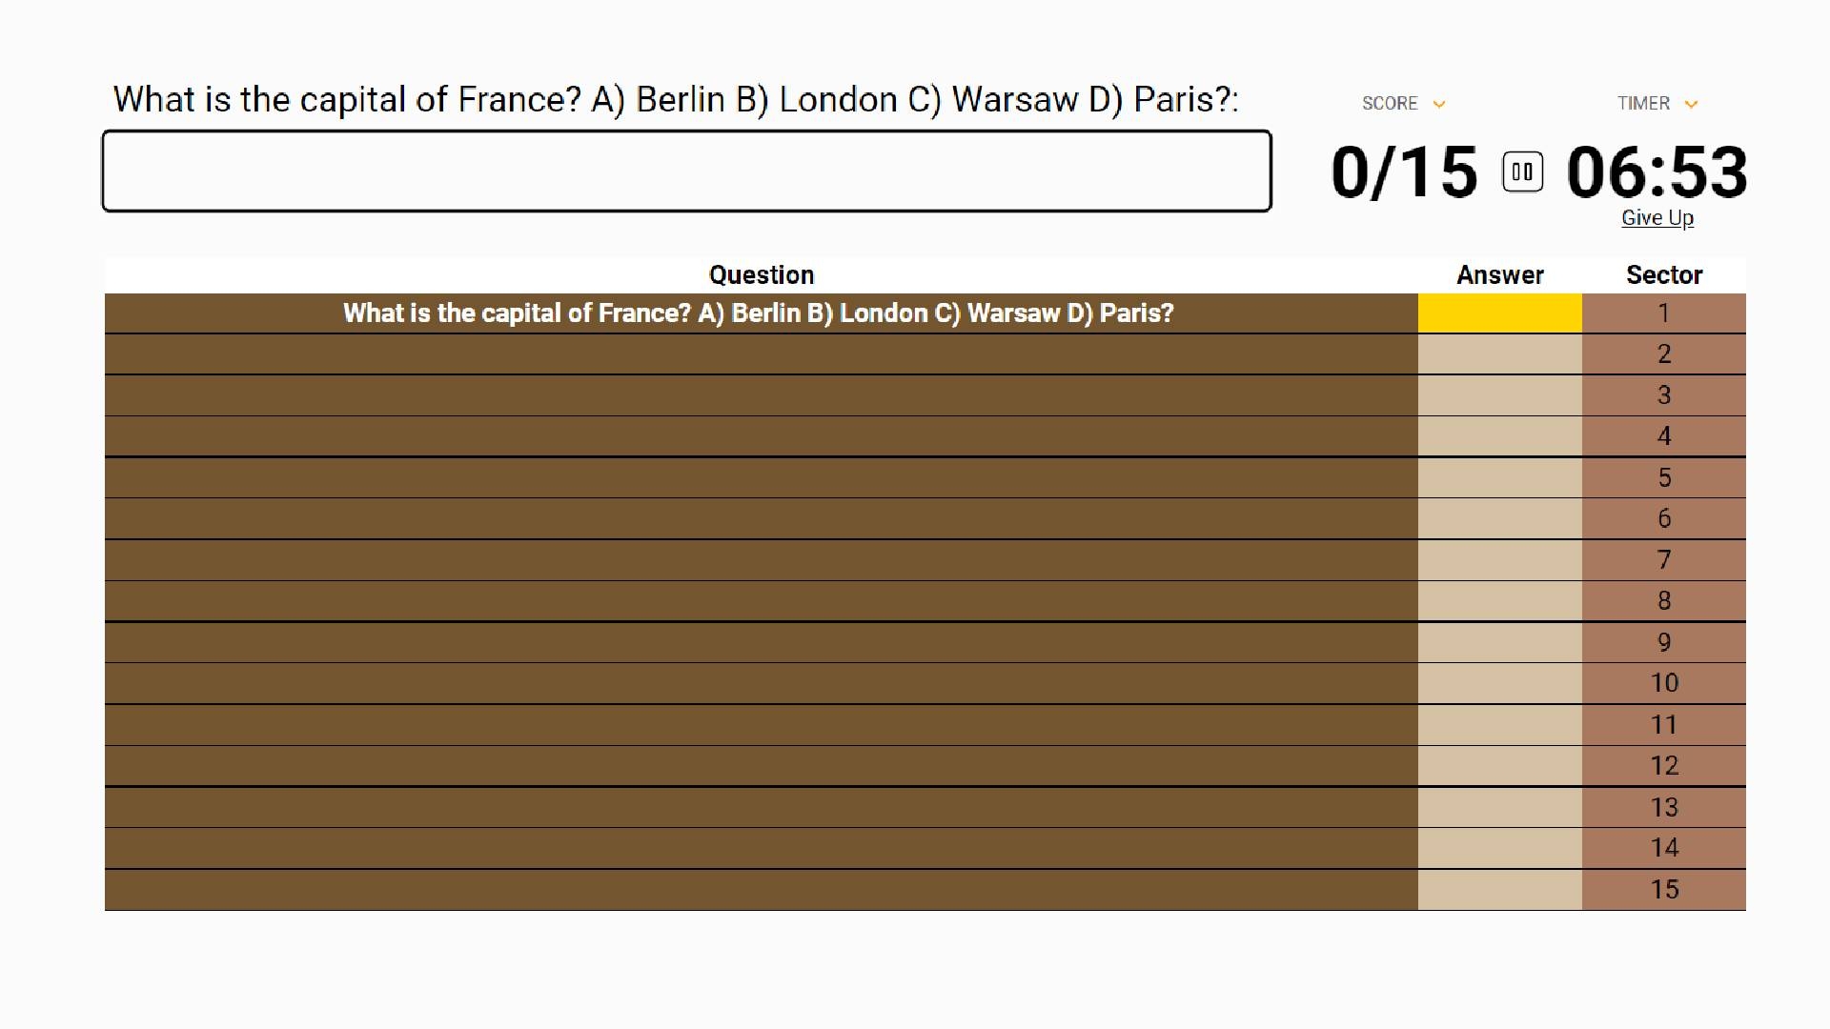Screen dimensions: 1830x1029
Task: Click the Give Up link
Action: [1657, 218]
